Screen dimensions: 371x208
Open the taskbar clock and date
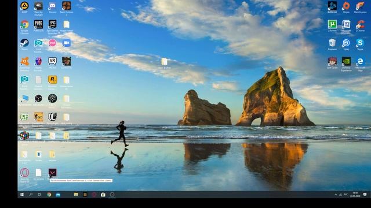point(355,195)
